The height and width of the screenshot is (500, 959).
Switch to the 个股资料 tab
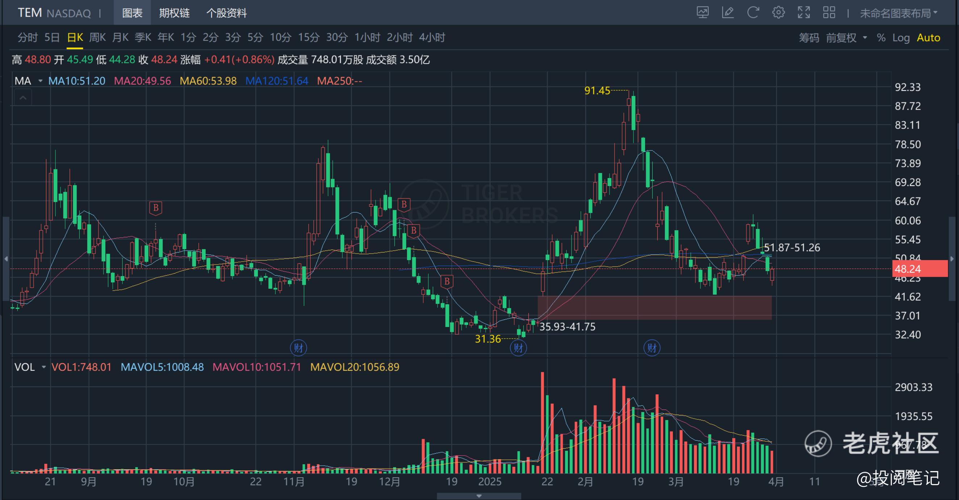[x=226, y=13]
